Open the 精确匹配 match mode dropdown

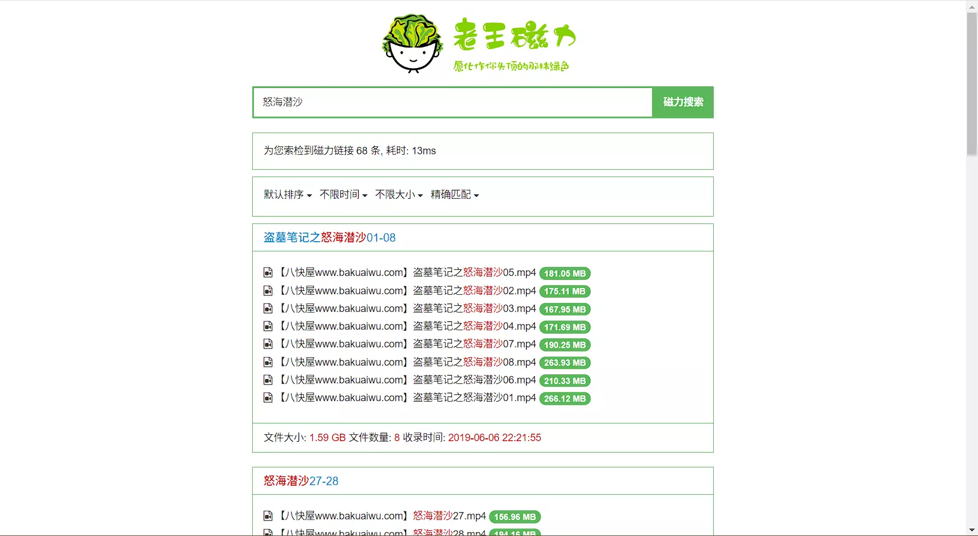(455, 195)
